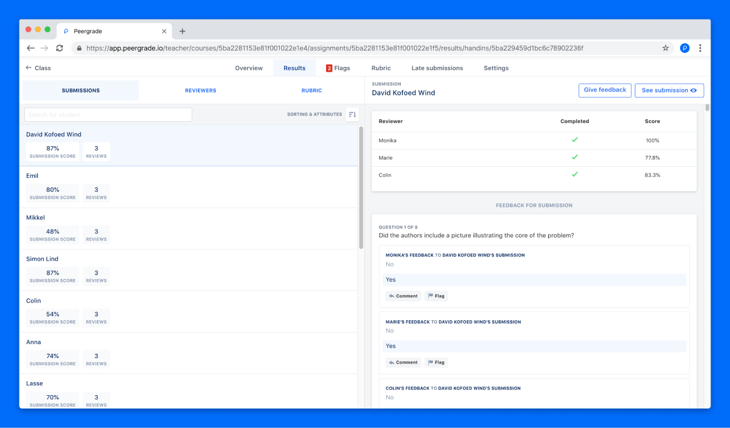
Task: Click the sorting and attributes icon
Action: (x=352, y=114)
